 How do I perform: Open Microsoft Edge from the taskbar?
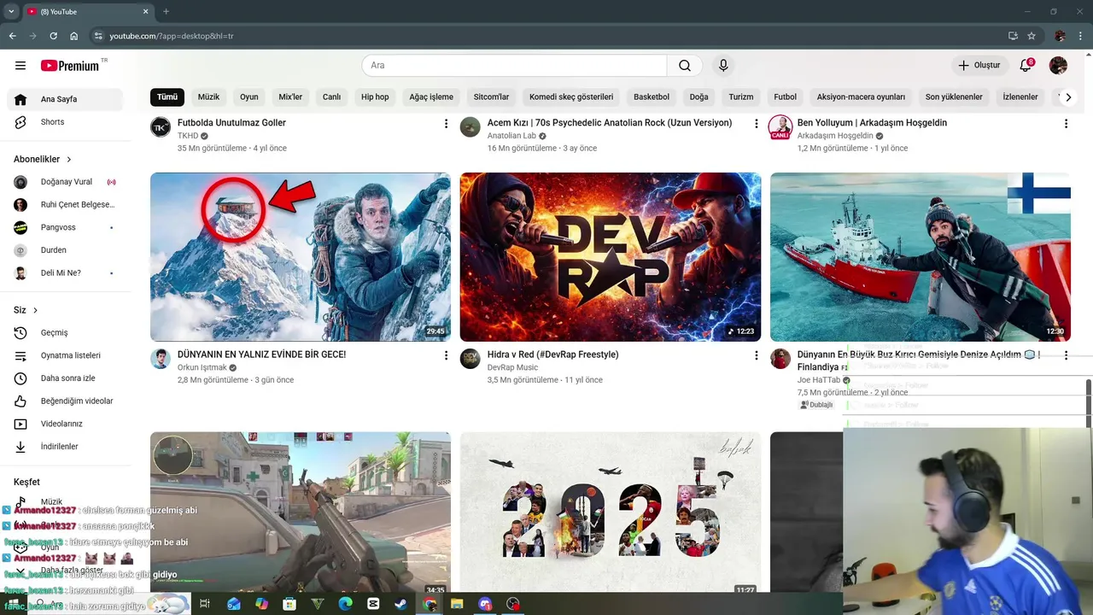[x=345, y=604]
